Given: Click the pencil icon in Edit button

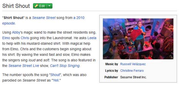Looking at the screenshot, I should point(36,6).
